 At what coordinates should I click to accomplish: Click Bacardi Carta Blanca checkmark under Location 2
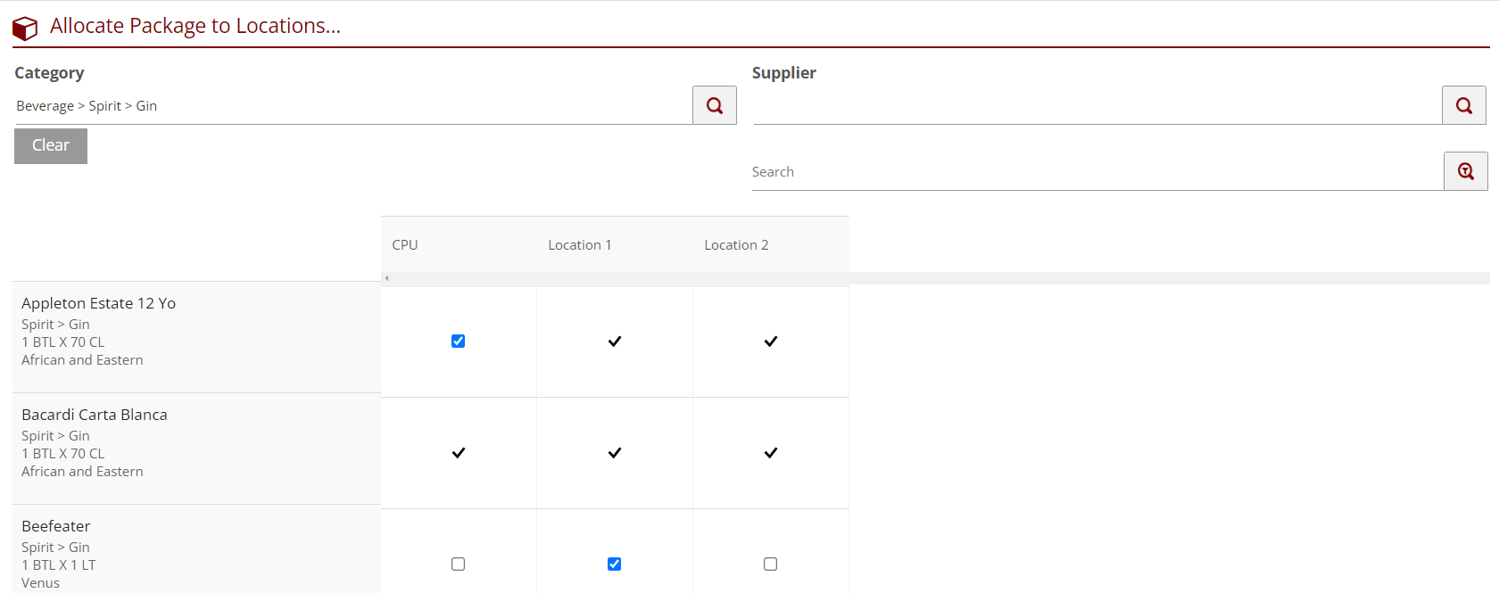[x=771, y=453]
